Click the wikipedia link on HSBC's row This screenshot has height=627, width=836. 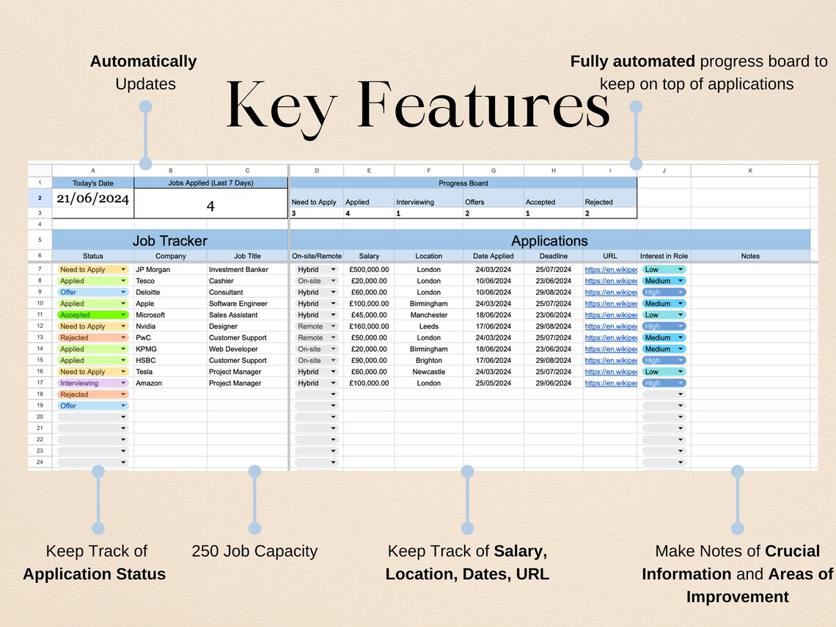coord(610,360)
